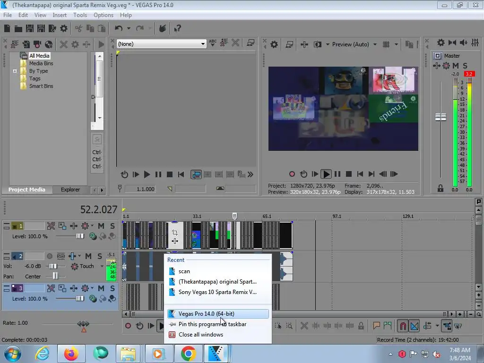The width and height of the screenshot is (484, 363).
Task: Open the Tools menu
Action: click(80, 15)
